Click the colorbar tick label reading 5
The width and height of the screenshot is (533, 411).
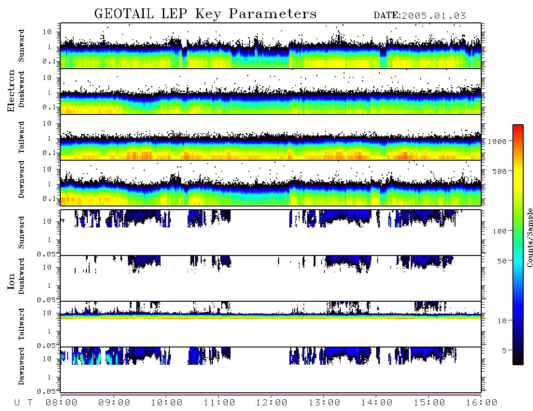click(505, 350)
